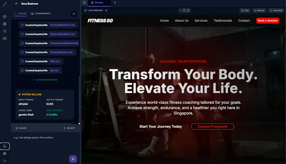Select tablet viewport icon
The image size is (286, 164).
point(184,10)
